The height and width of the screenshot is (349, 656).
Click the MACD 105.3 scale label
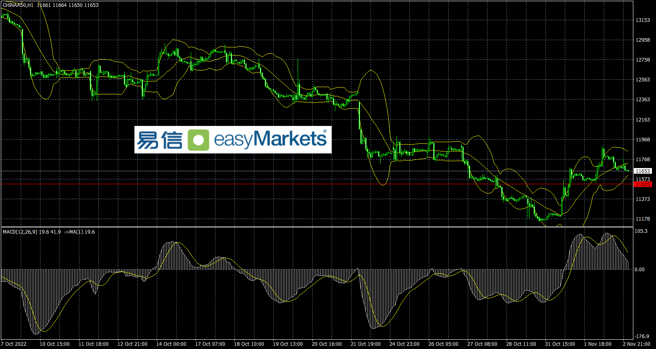point(641,231)
